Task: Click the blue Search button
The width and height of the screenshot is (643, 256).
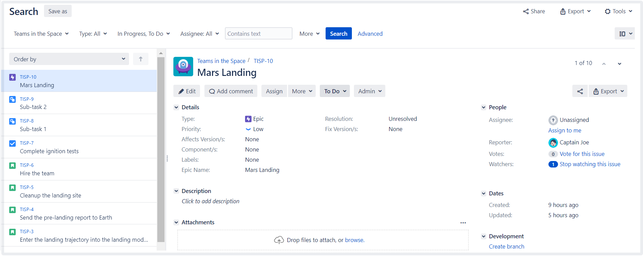Action: pyautogui.click(x=338, y=34)
